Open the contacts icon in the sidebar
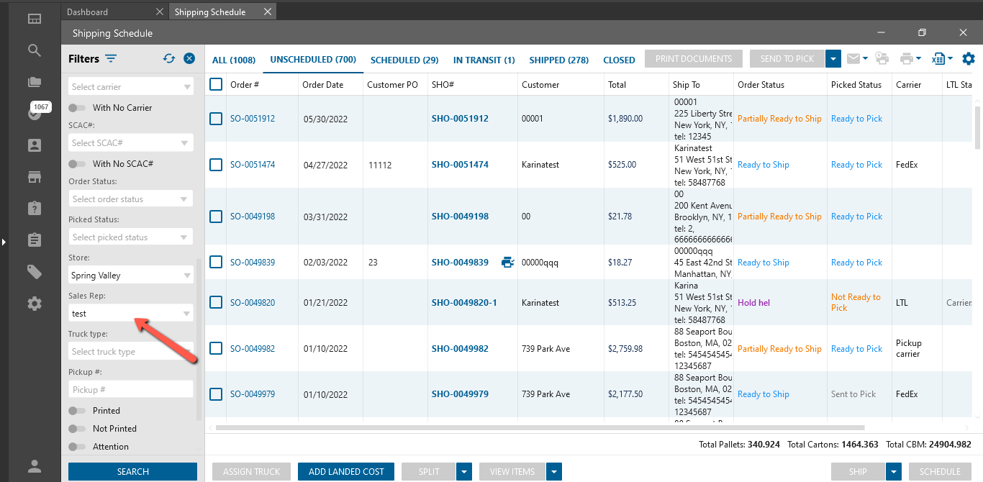The width and height of the screenshot is (983, 482). 35,145
